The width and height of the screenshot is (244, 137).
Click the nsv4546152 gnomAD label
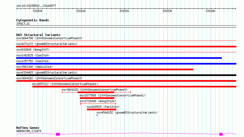click(x=127, y=112)
